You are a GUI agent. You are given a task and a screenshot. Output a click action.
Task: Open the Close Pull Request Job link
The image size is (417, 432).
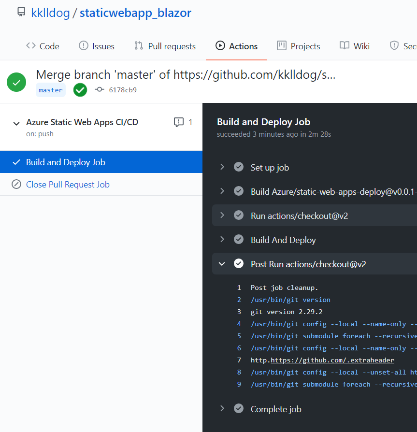[68, 184]
